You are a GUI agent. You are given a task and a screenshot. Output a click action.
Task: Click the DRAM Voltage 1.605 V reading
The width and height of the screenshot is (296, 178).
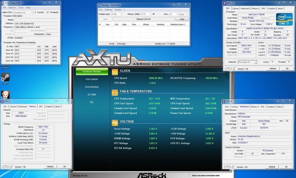153,138
